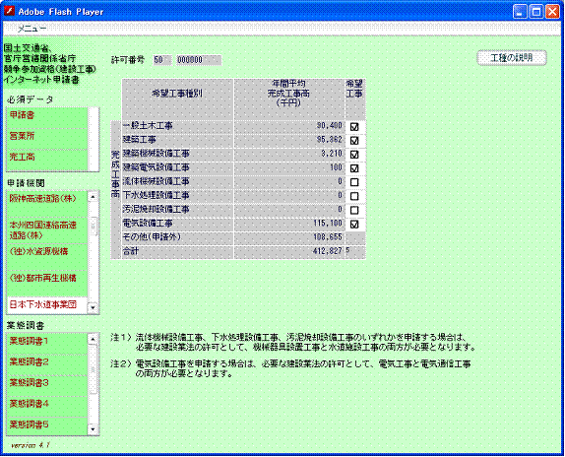565x457 pixels.
Task: Open 業態調書3 in the list
Action: tap(47, 385)
